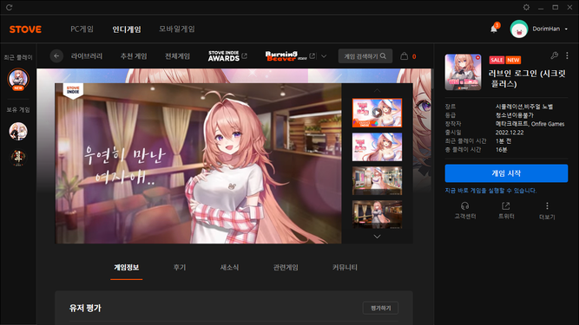Open the recently played game icon with NEW badge
This screenshot has width=579, height=325.
tap(18, 79)
